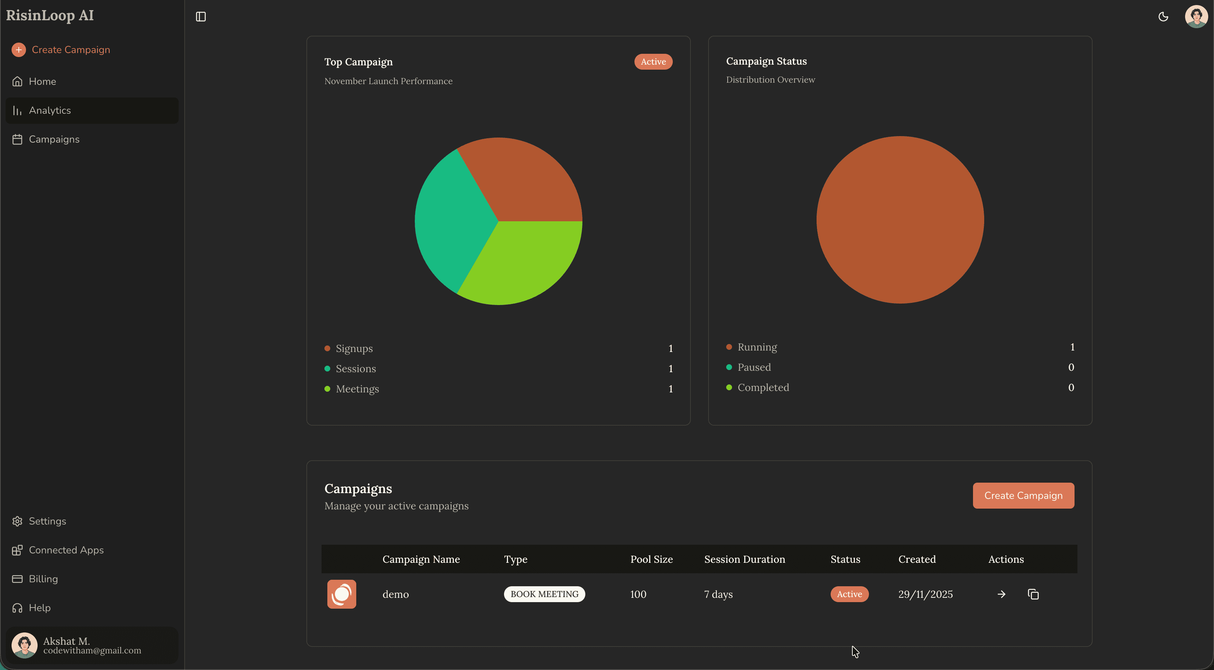Click the Billing card icon
Screen dimensions: 1214x670
coord(17,579)
